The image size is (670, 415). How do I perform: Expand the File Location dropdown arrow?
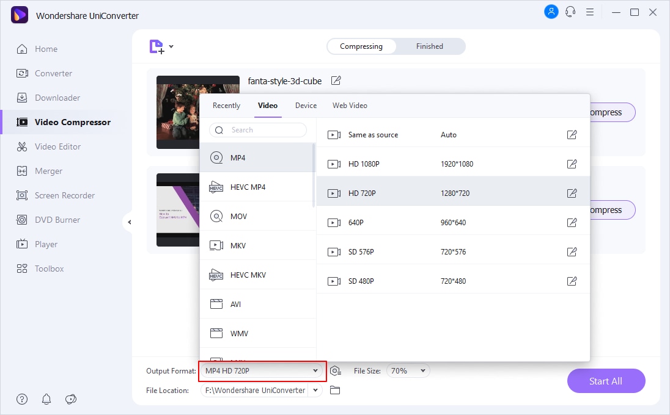coord(315,390)
